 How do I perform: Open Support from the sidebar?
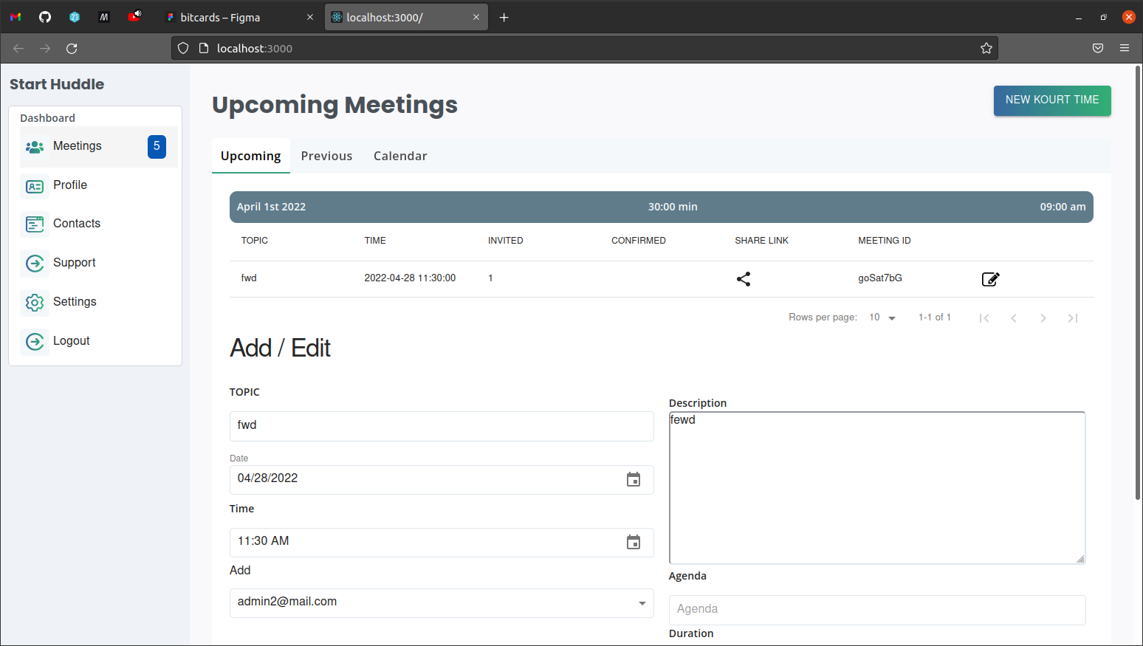tap(74, 263)
